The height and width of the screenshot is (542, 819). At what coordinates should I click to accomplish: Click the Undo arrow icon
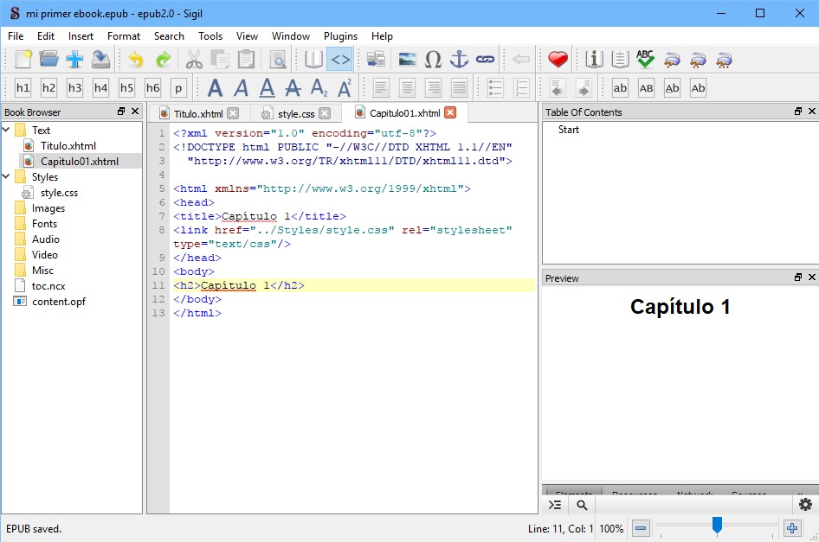point(136,60)
